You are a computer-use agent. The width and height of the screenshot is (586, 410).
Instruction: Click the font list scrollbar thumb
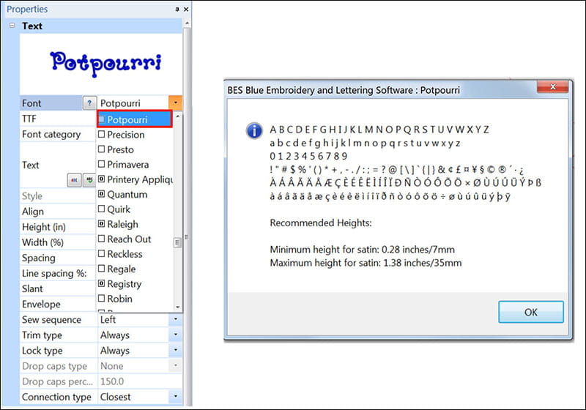click(x=177, y=243)
